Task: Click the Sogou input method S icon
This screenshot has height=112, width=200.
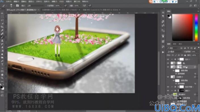Action: 151,2
